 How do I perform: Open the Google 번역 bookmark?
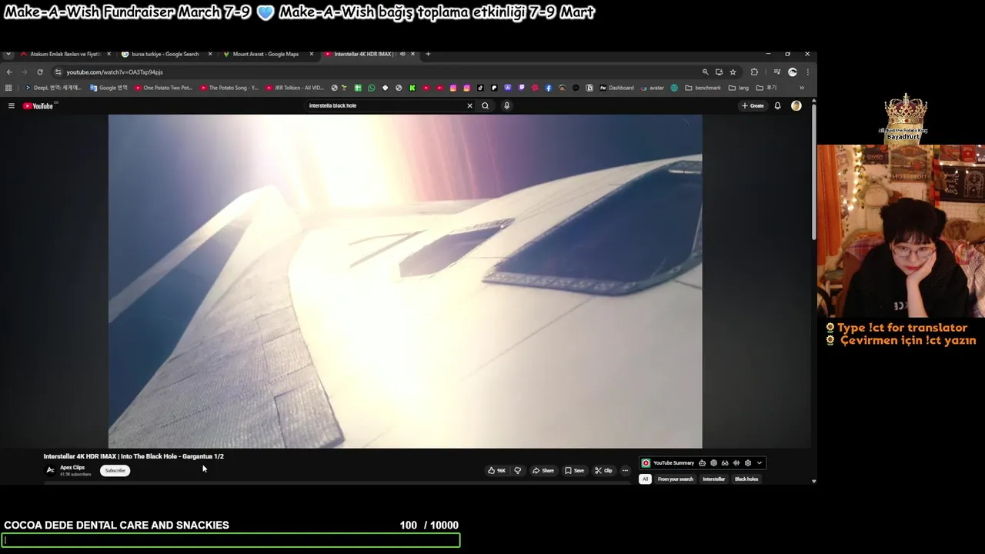coord(109,88)
